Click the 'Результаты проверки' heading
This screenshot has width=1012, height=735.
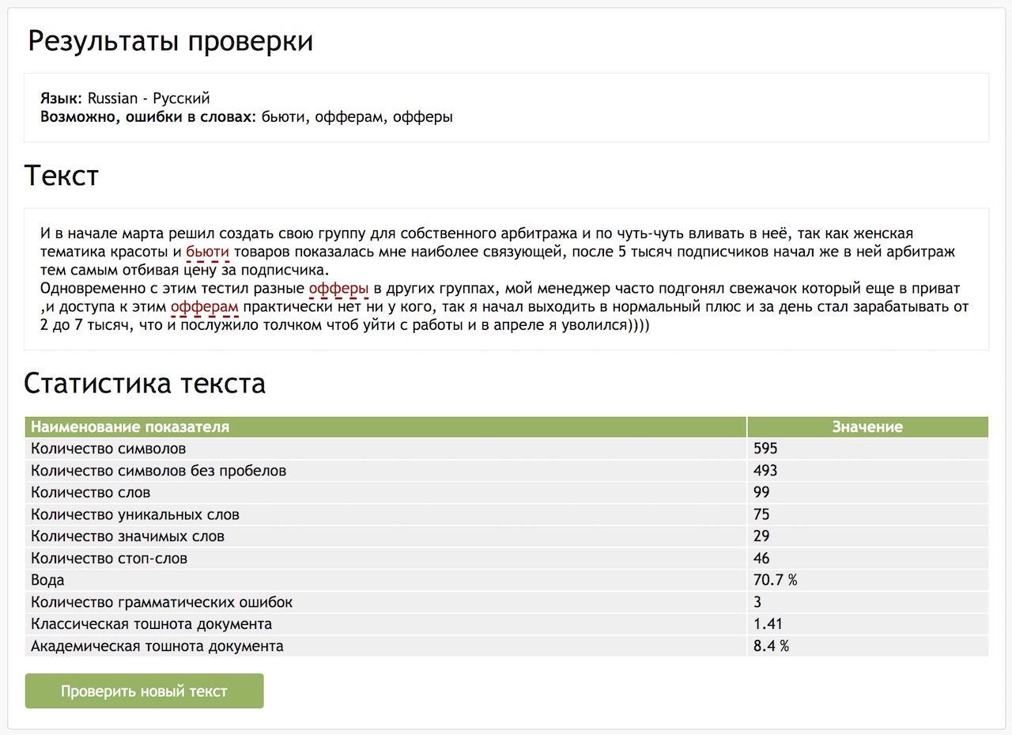(171, 41)
